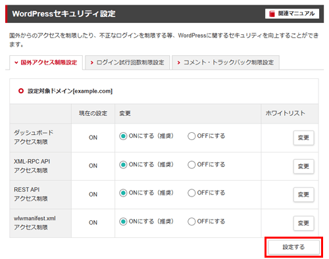Click the 設定する submit button
This screenshot has height=259, width=329.
click(293, 247)
